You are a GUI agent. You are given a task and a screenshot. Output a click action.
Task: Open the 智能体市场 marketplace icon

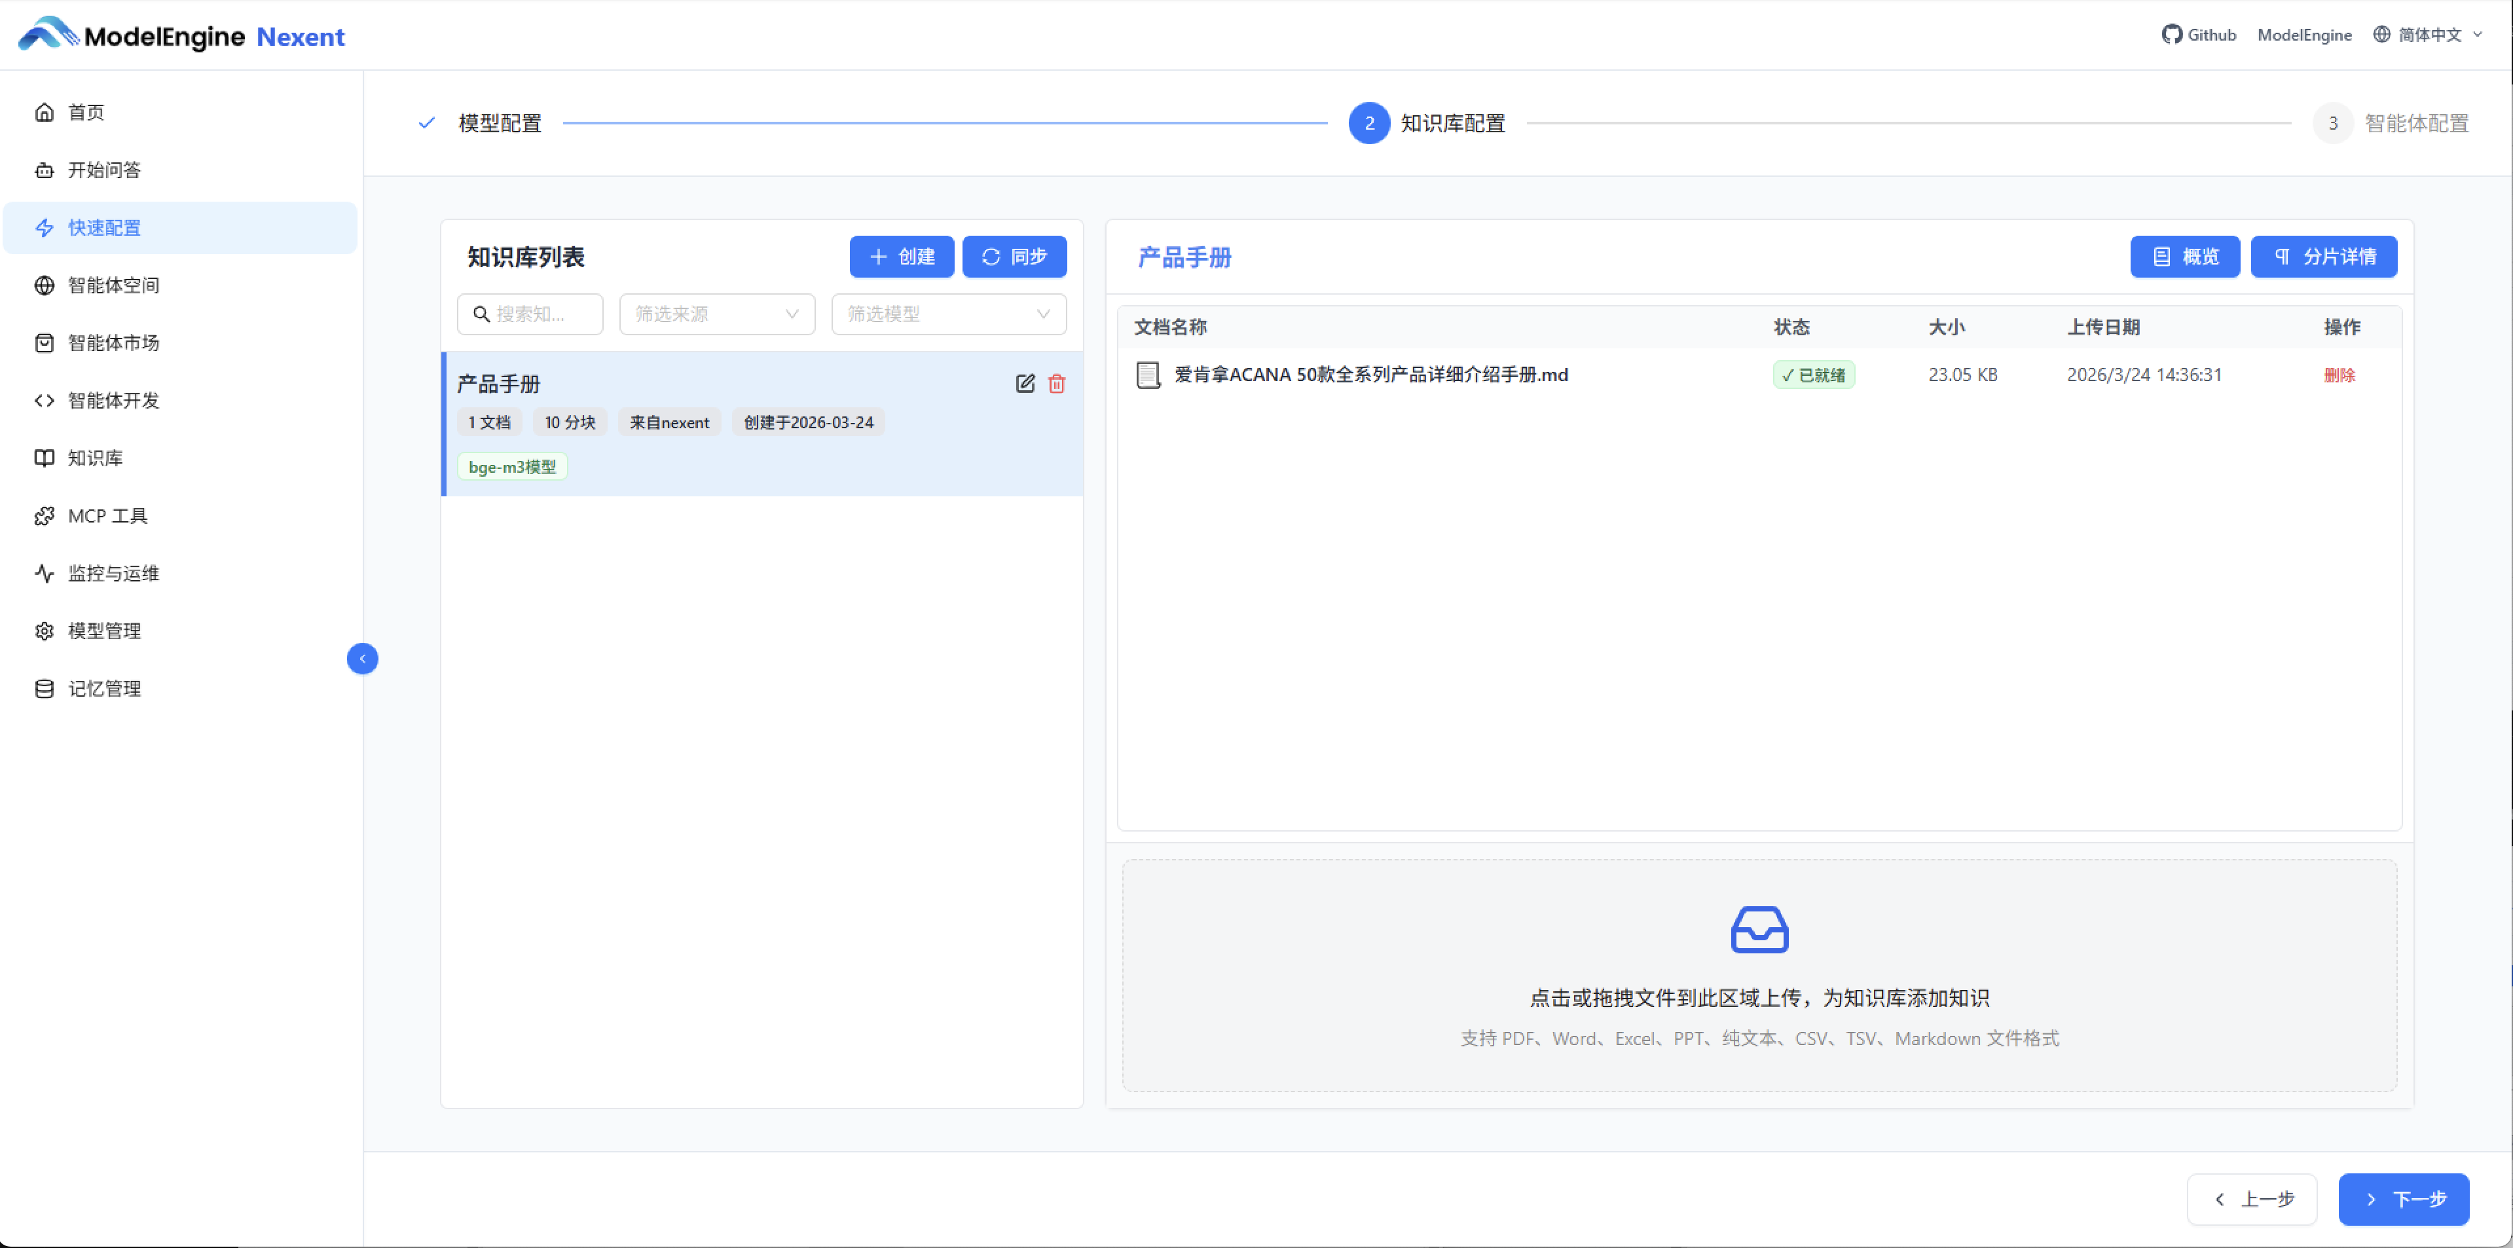tap(45, 342)
